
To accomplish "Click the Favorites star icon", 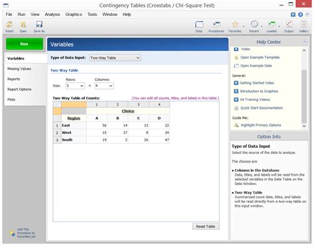I will 235,25.
